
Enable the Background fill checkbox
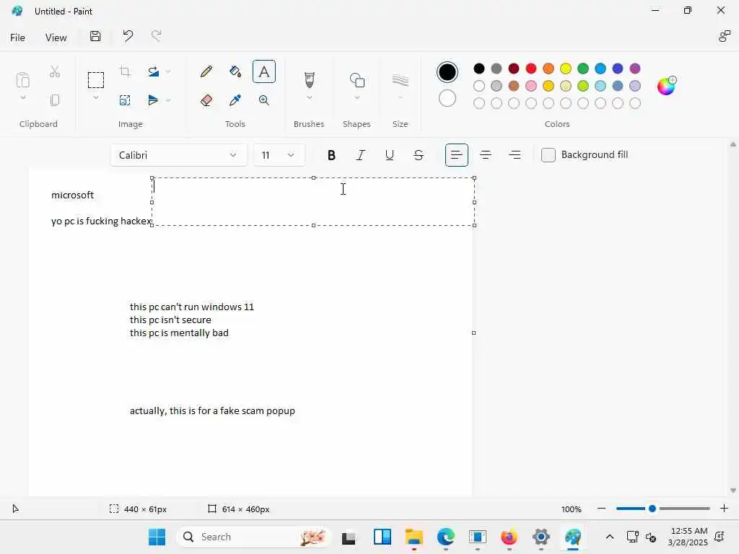[548, 155]
